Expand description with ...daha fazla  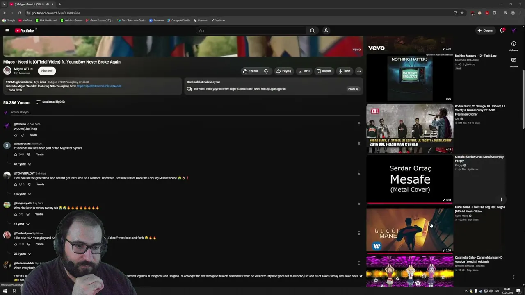click(14, 90)
